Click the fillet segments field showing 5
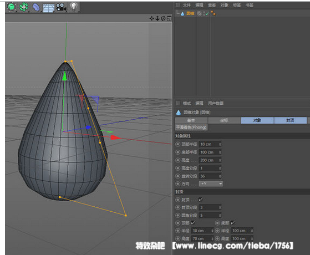Screen dimensions: 310x255 (x=210, y=215)
